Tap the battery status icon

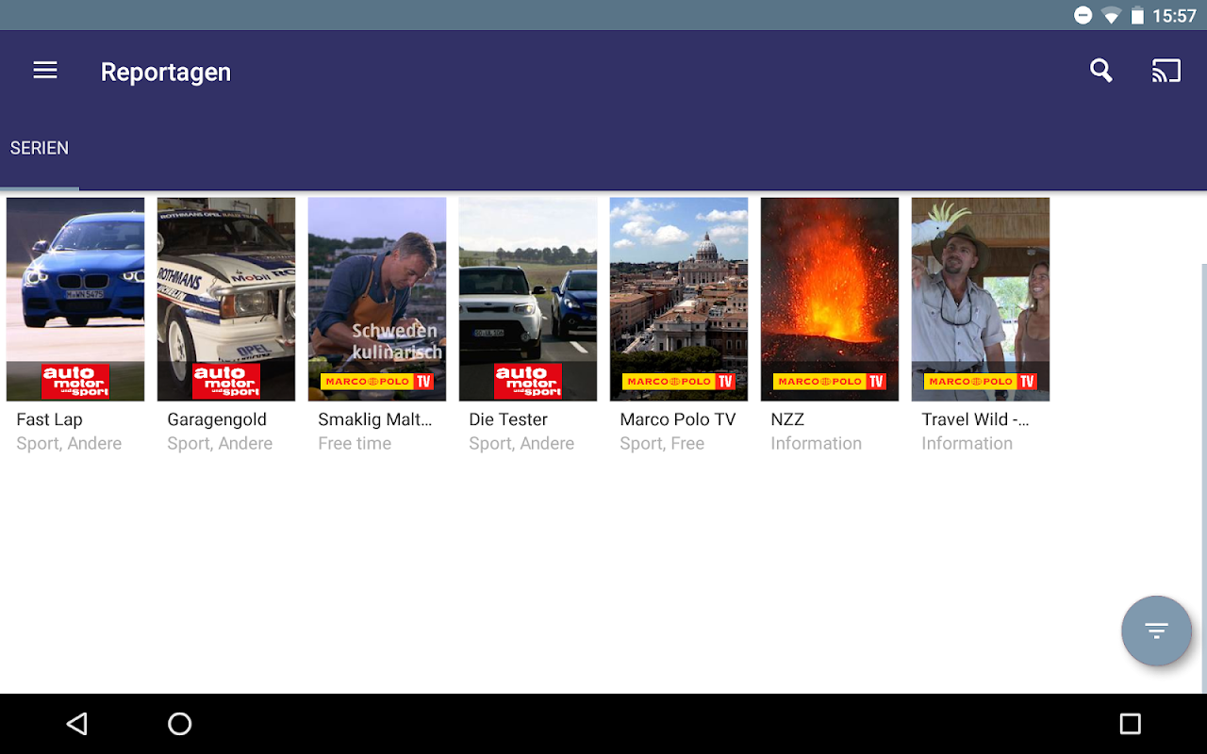(x=1137, y=15)
